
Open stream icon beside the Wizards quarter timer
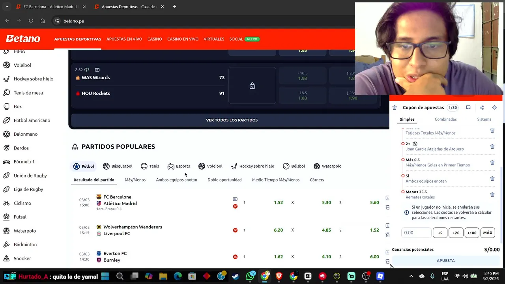97,70
